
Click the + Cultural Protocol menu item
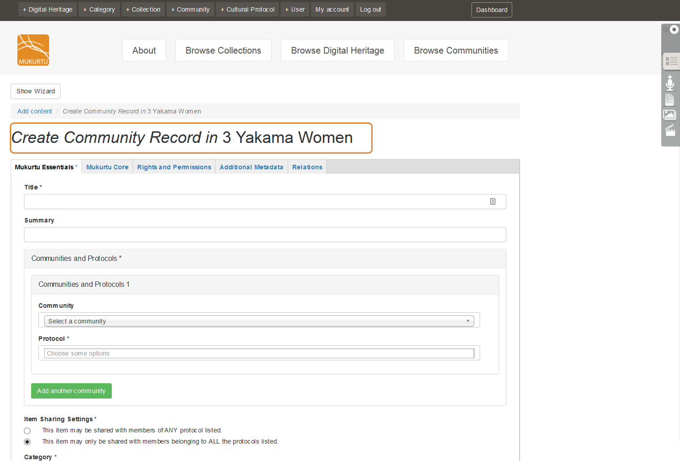click(x=248, y=9)
